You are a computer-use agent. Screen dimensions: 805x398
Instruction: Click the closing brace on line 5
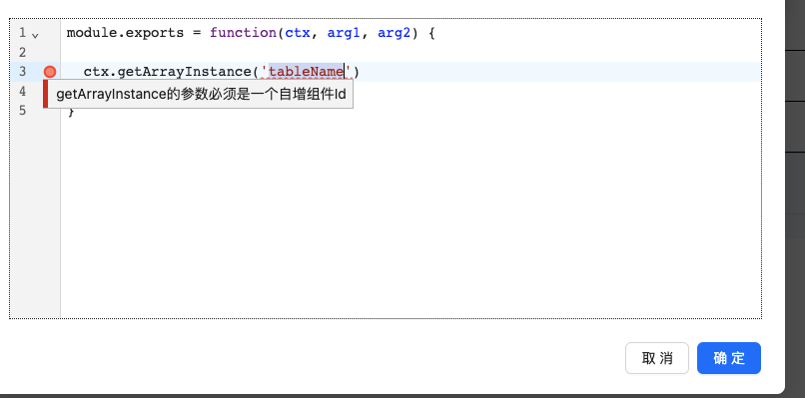(71, 112)
